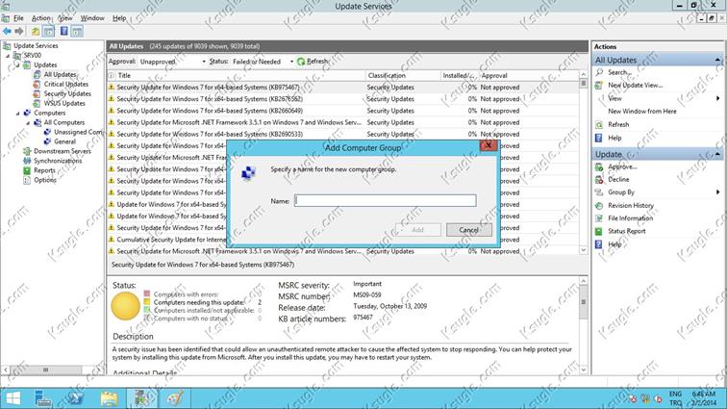
Task: Select Unassigned Computers in the tree
Action: [78, 132]
